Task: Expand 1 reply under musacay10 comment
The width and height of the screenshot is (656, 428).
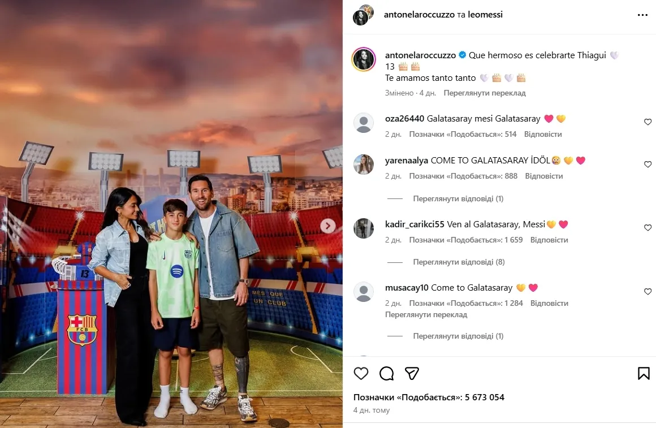Action: (x=458, y=336)
